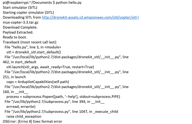The height and width of the screenshot is (124, 192).
Task: Open the dronekit-assets amazonaws SITL download link
Action: click(x=90, y=18)
